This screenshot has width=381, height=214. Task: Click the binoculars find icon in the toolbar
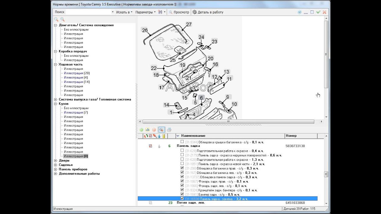click(160, 12)
